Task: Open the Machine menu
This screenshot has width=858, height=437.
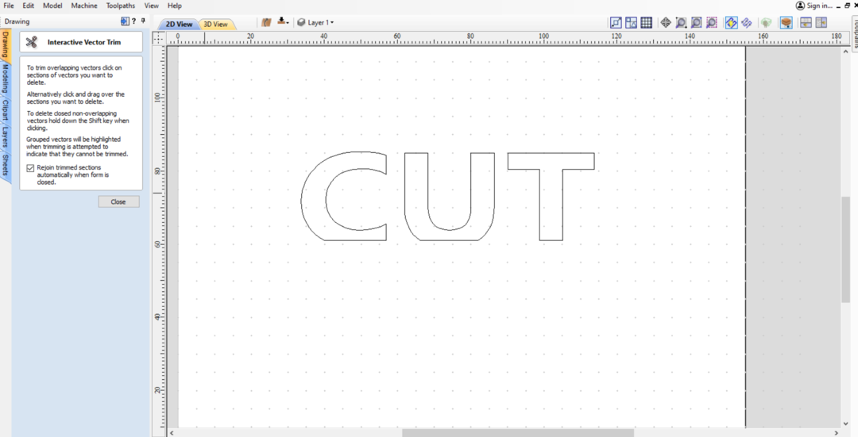Action: coord(84,6)
